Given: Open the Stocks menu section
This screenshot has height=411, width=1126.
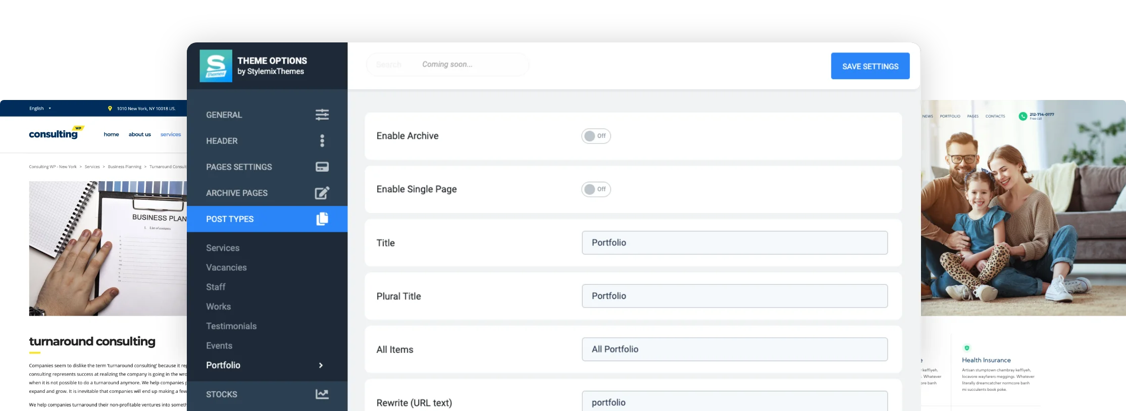Looking at the screenshot, I should coord(267,394).
